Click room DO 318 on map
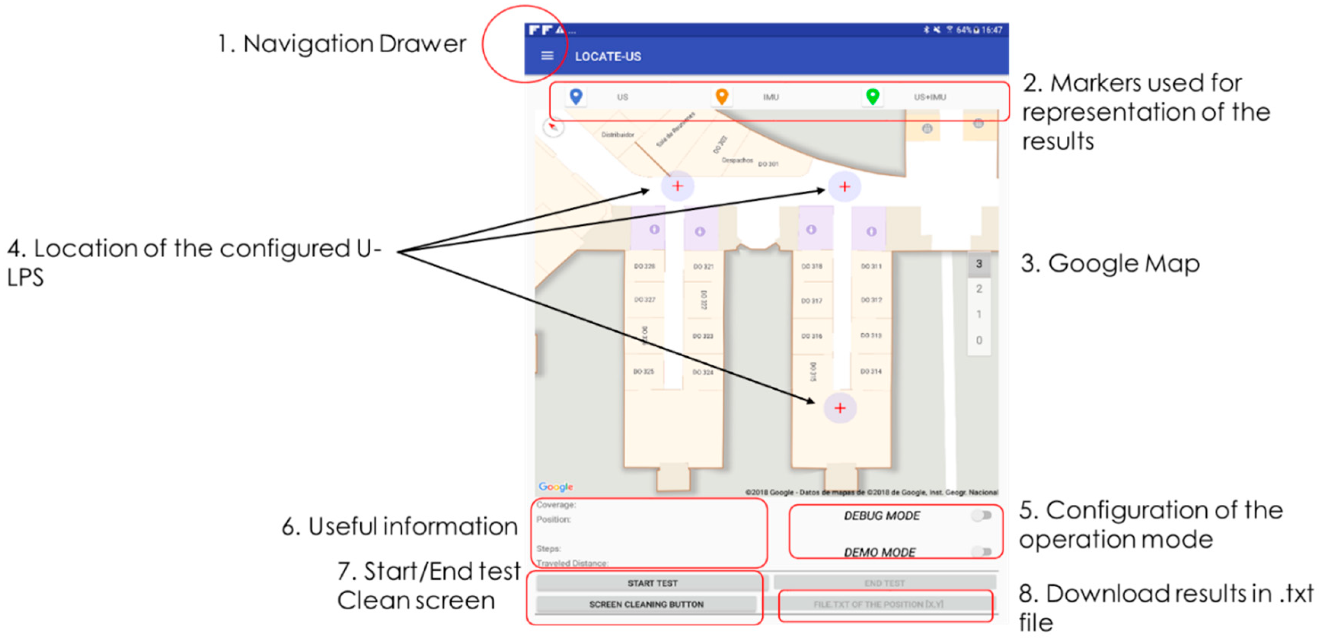Viewport: 1319px width, 644px height. [x=812, y=266]
